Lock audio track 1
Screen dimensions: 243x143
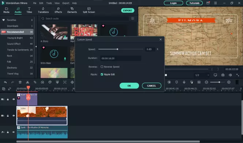coord(8,132)
